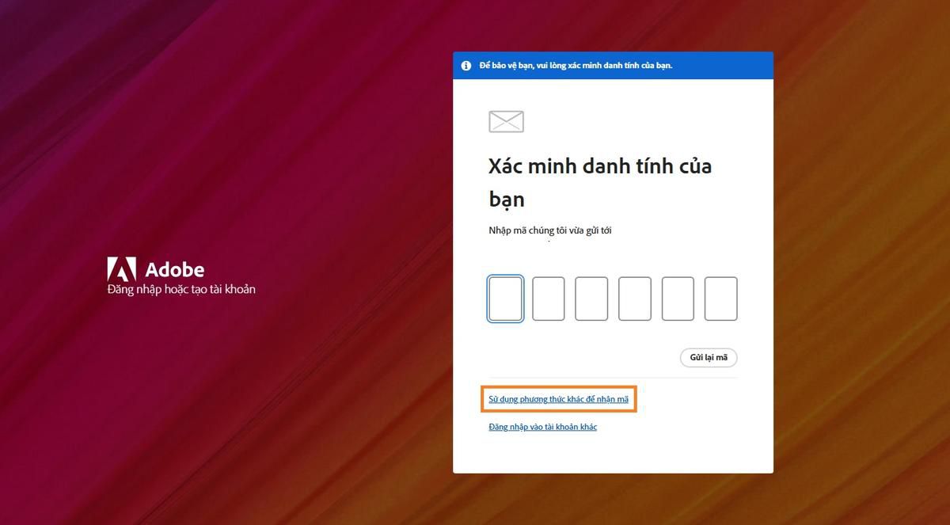The image size is (950, 525).
Task: Select 'Đăng nhập vào tài khoản khác' link
Action: coord(541,426)
